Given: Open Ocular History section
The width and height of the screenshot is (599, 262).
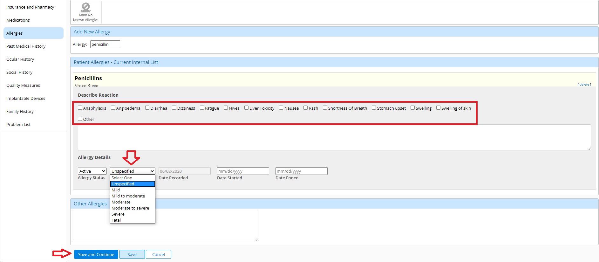Looking at the screenshot, I should [x=33, y=59].
